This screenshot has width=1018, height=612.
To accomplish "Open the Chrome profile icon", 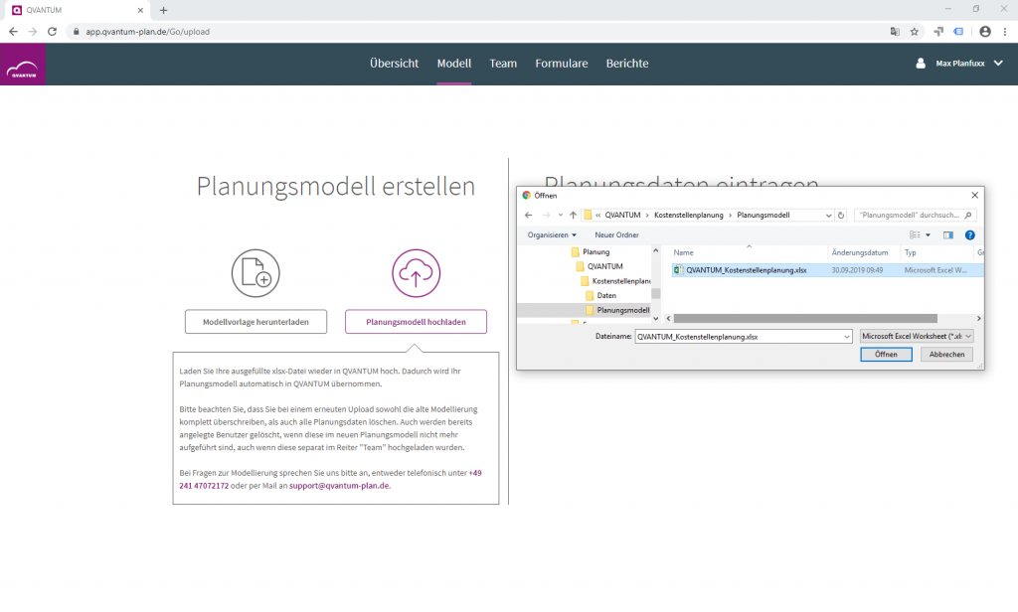I will (985, 31).
